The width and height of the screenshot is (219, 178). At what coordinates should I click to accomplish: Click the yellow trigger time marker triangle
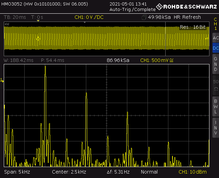tap(38, 21)
